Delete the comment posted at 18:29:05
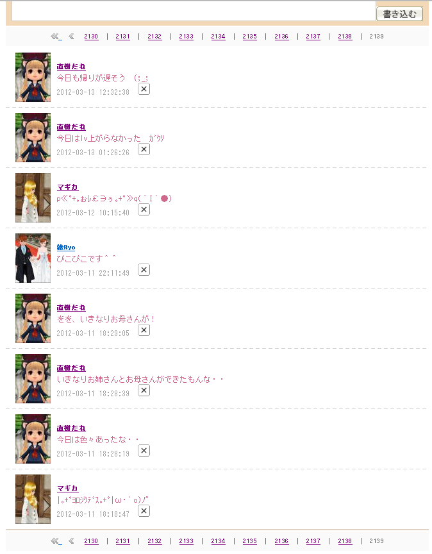The image size is (432, 554). pos(144,330)
